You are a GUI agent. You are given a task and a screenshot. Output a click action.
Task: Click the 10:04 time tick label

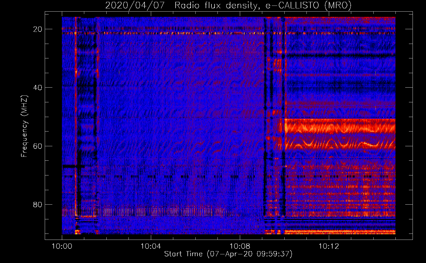151,246
